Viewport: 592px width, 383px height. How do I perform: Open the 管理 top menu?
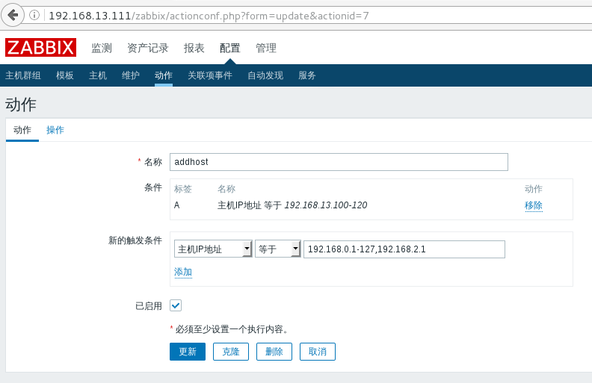pyautogui.click(x=266, y=48)
